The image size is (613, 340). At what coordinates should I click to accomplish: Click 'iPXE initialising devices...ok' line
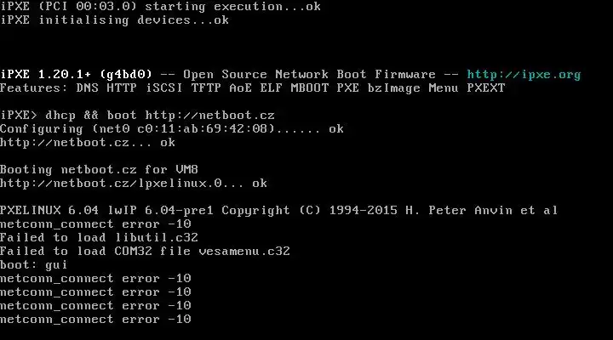point(114,20)
